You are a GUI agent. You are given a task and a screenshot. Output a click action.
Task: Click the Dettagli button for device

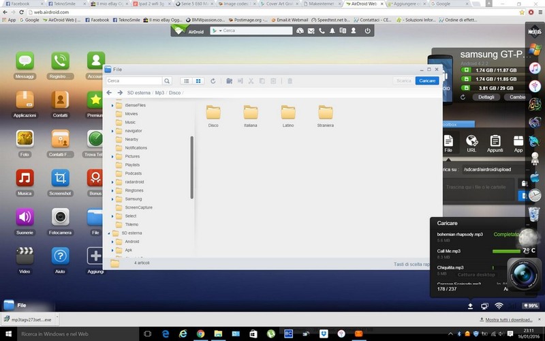point(486,97)
